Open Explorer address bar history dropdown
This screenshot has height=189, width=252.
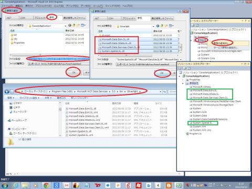point(161,91)
